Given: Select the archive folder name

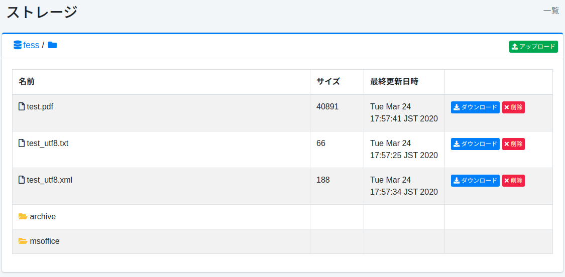Looking at the screenshot, I should click(x=43, y=217).
